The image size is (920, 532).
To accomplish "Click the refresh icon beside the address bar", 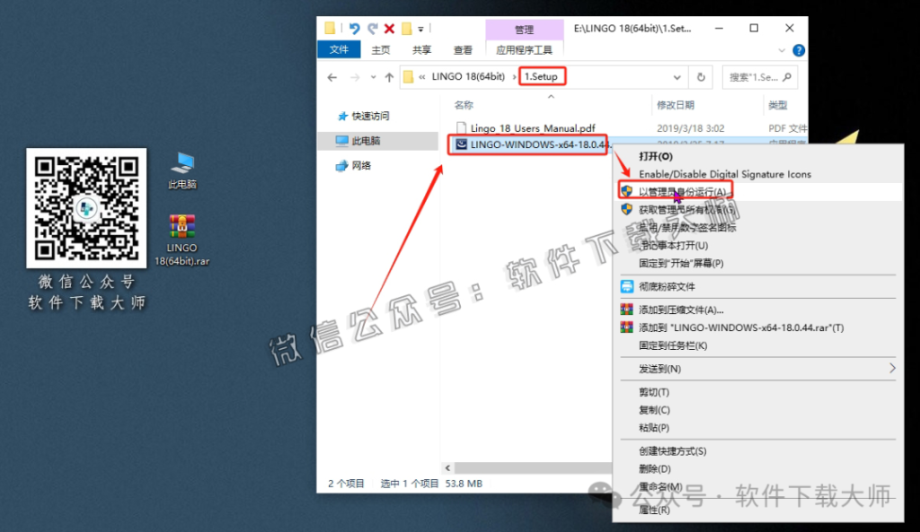I will click(700, 76).
